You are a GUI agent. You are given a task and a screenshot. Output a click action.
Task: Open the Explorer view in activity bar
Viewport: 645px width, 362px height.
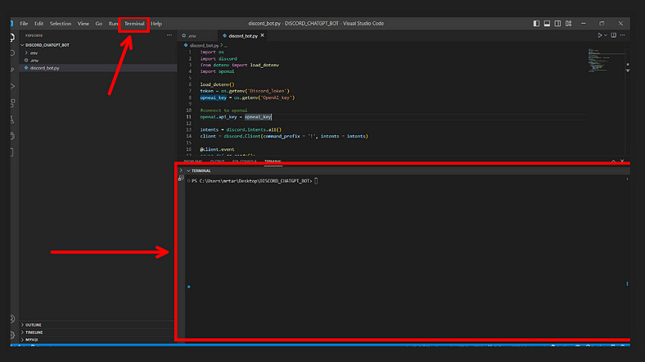click(x=12, y=38)
